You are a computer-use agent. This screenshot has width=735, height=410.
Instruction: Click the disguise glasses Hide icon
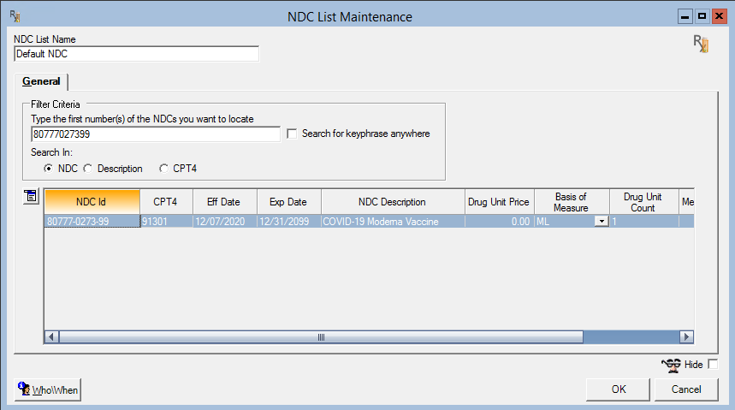pyautogui.click(x=671, y=365)
